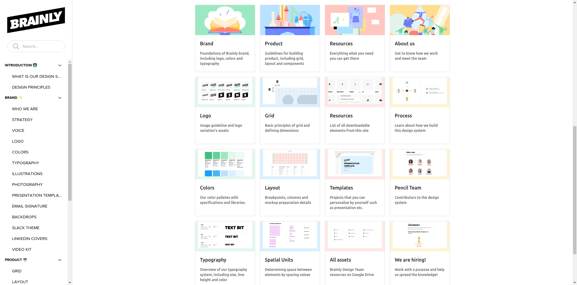Open the Brand card with green book illustration
Viewport: 577px width, 285px height.
click(x=225, y=20)
